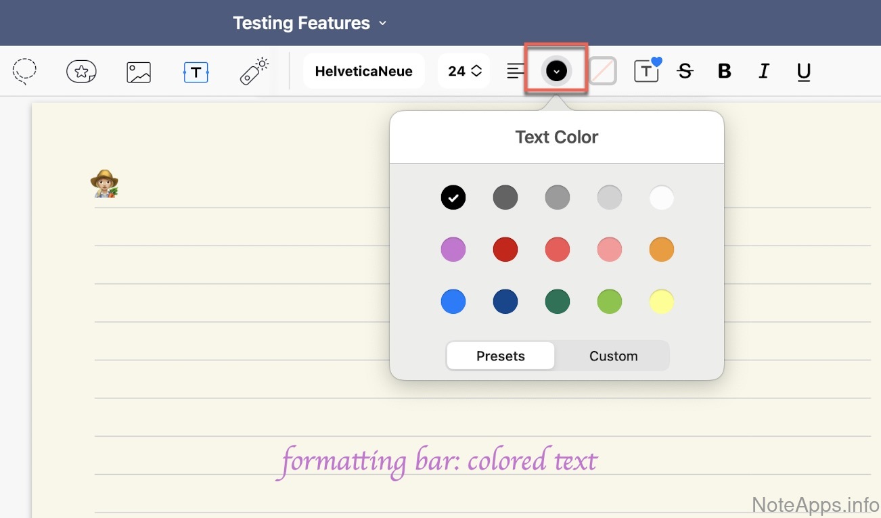Switch to the Presets tab
This screenshot has height=518, width=881.
coord(500,356)
